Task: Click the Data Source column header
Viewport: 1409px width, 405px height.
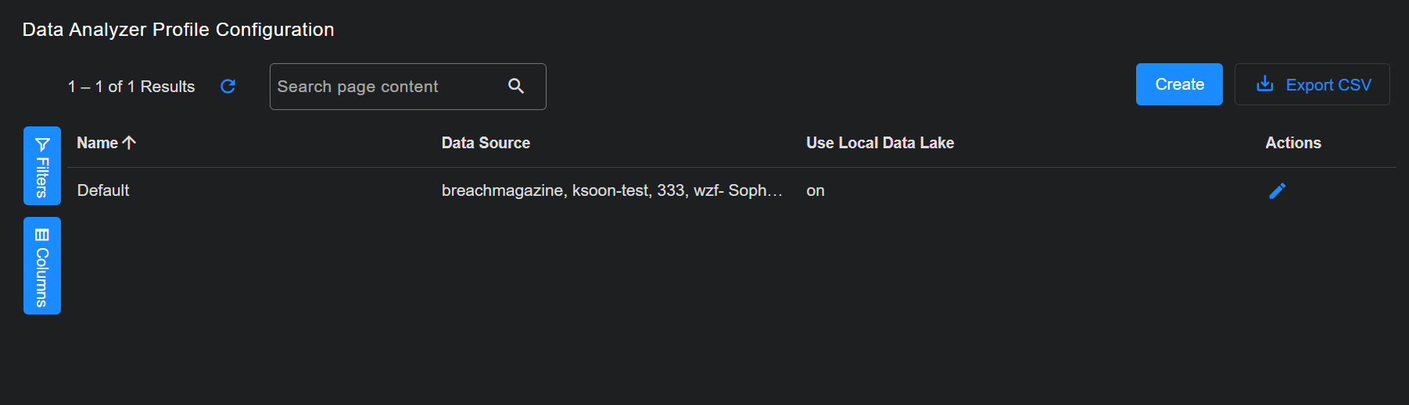Action: click(486, 143)
